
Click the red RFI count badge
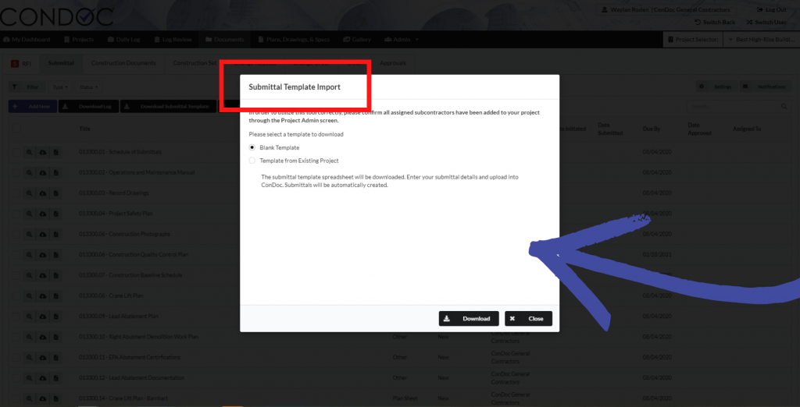point(15,63)
